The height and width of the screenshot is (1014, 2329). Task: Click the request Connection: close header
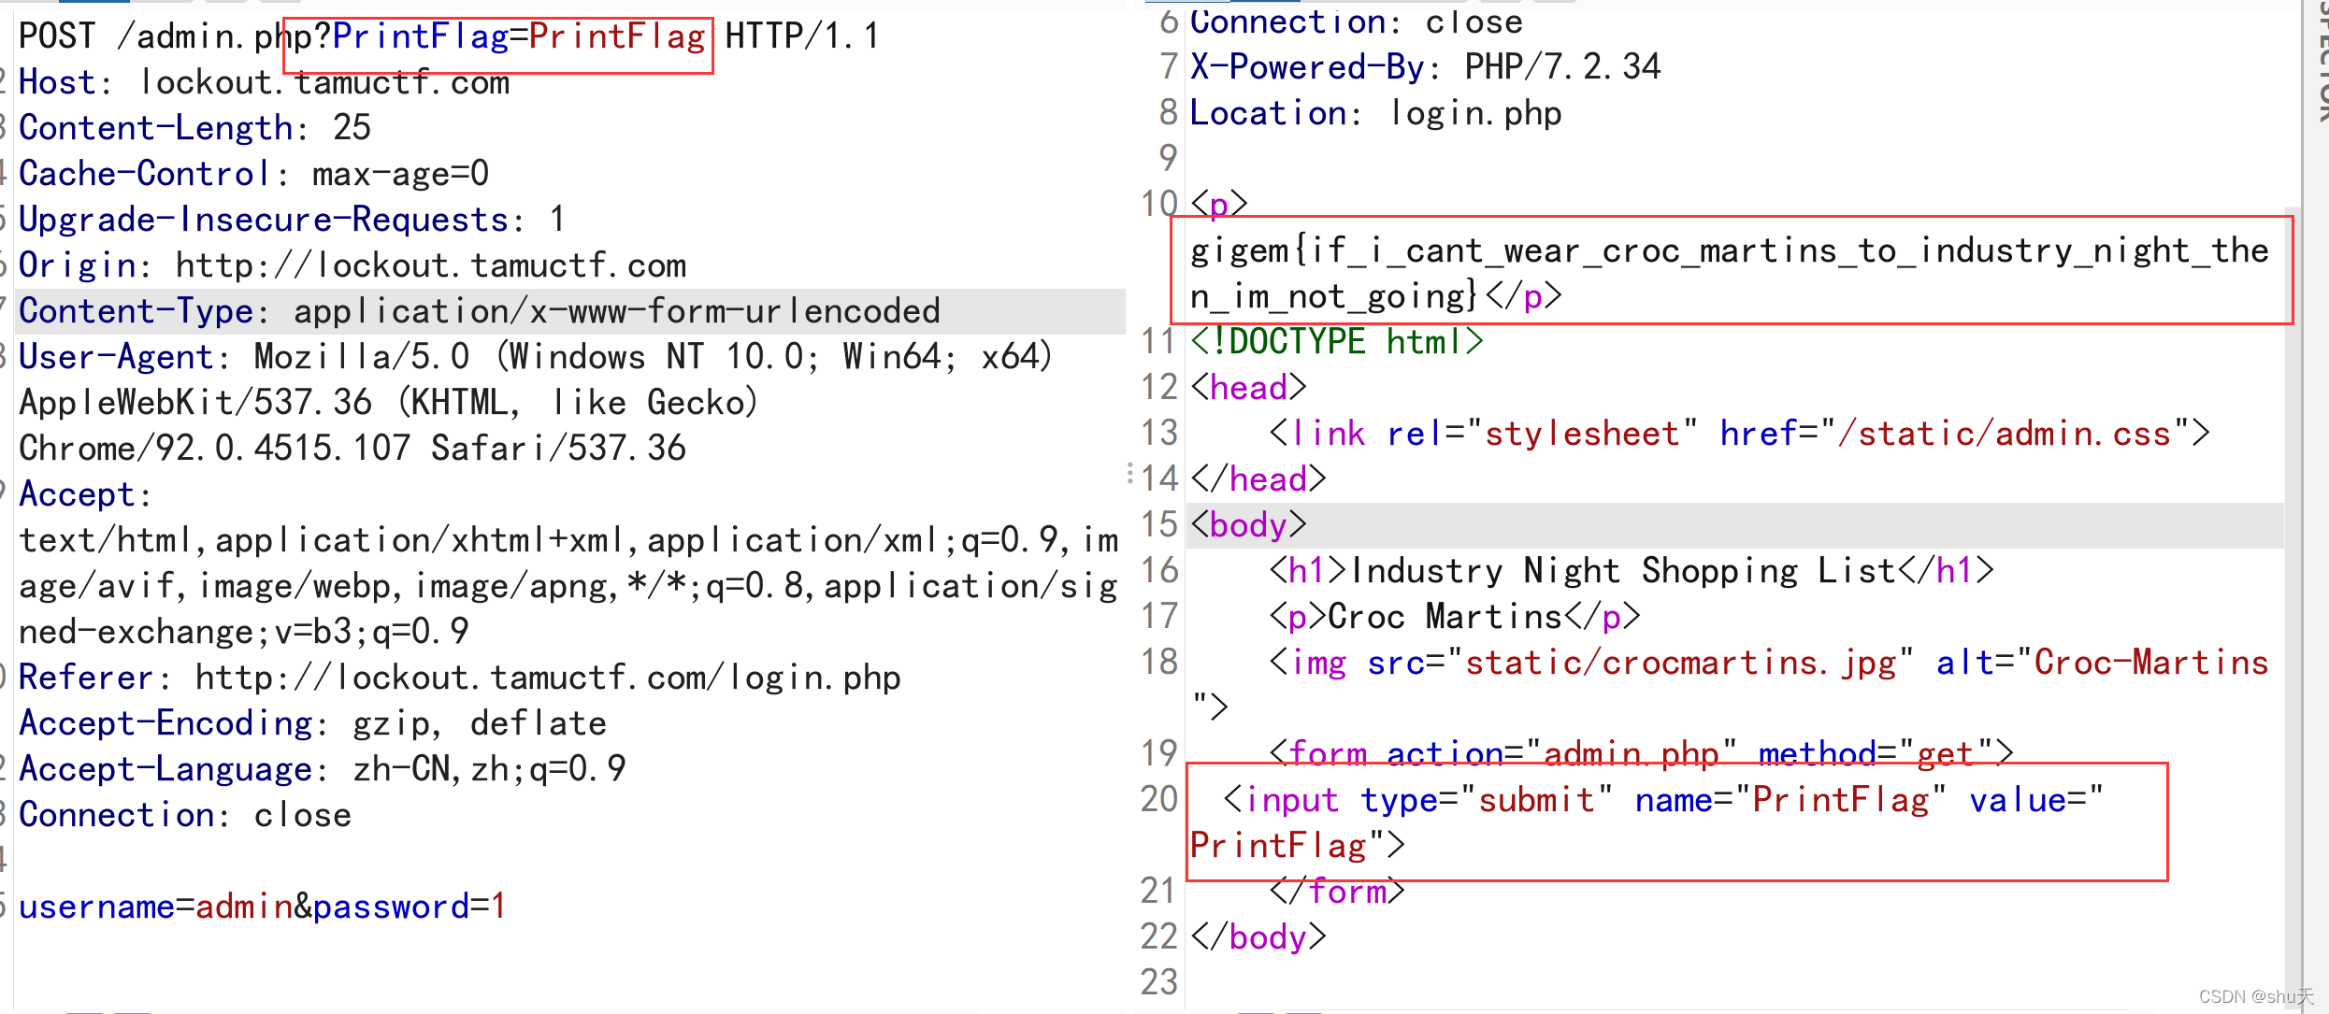[x=185, y=815]
